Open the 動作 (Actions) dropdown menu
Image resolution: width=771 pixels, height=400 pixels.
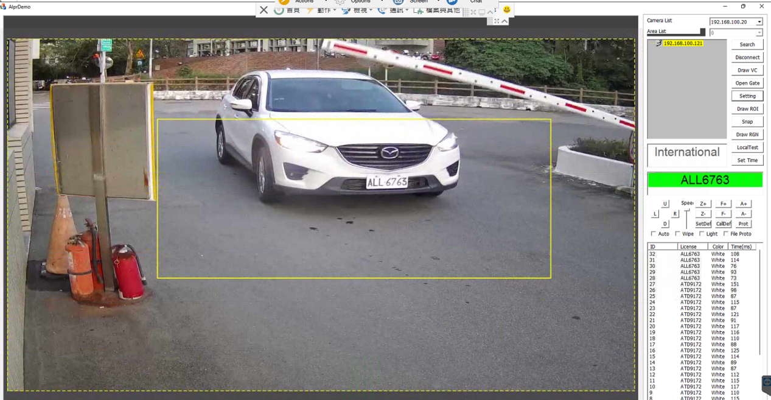[x=323, y=10]
